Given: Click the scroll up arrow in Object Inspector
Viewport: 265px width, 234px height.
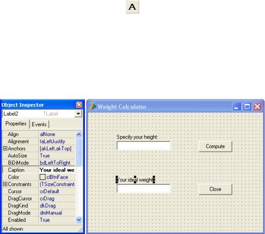Looking at the screenshot, I should [x=79, y=135].
